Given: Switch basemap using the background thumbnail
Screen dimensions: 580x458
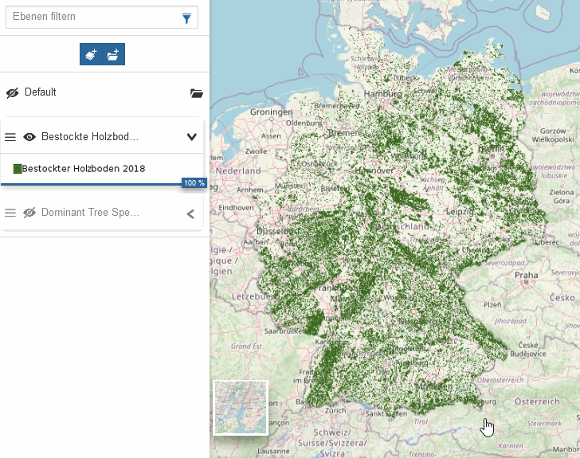Looking at the screenshot, I should pos(241,408).
